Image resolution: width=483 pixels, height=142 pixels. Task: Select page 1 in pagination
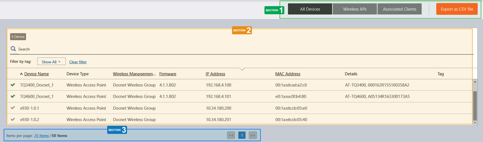point(242,135)
